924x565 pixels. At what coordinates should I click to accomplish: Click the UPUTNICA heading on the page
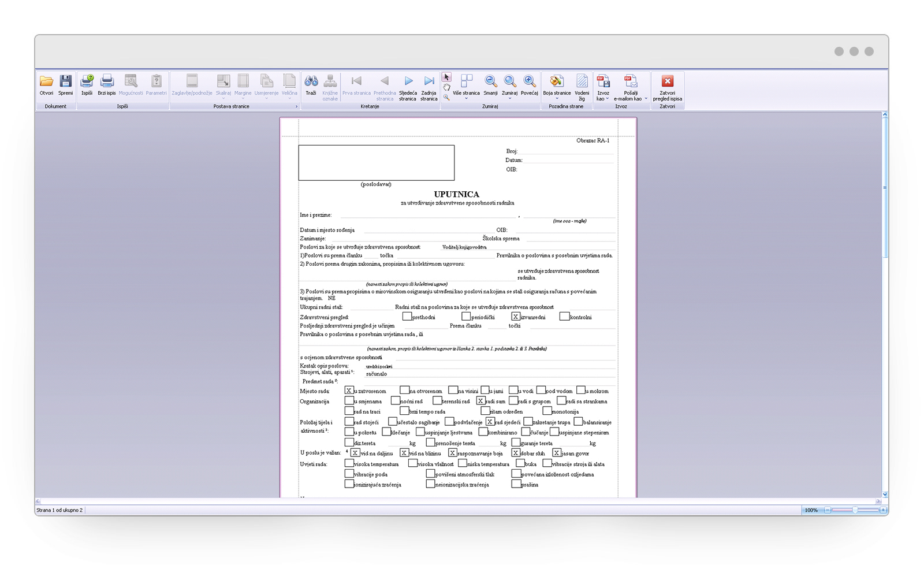(x=456, y=194)
